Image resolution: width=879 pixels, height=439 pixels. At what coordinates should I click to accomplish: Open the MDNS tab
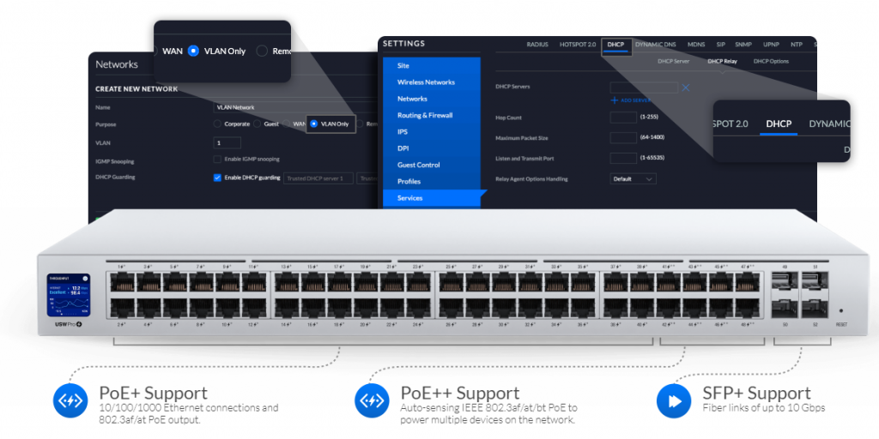[696, 45]
